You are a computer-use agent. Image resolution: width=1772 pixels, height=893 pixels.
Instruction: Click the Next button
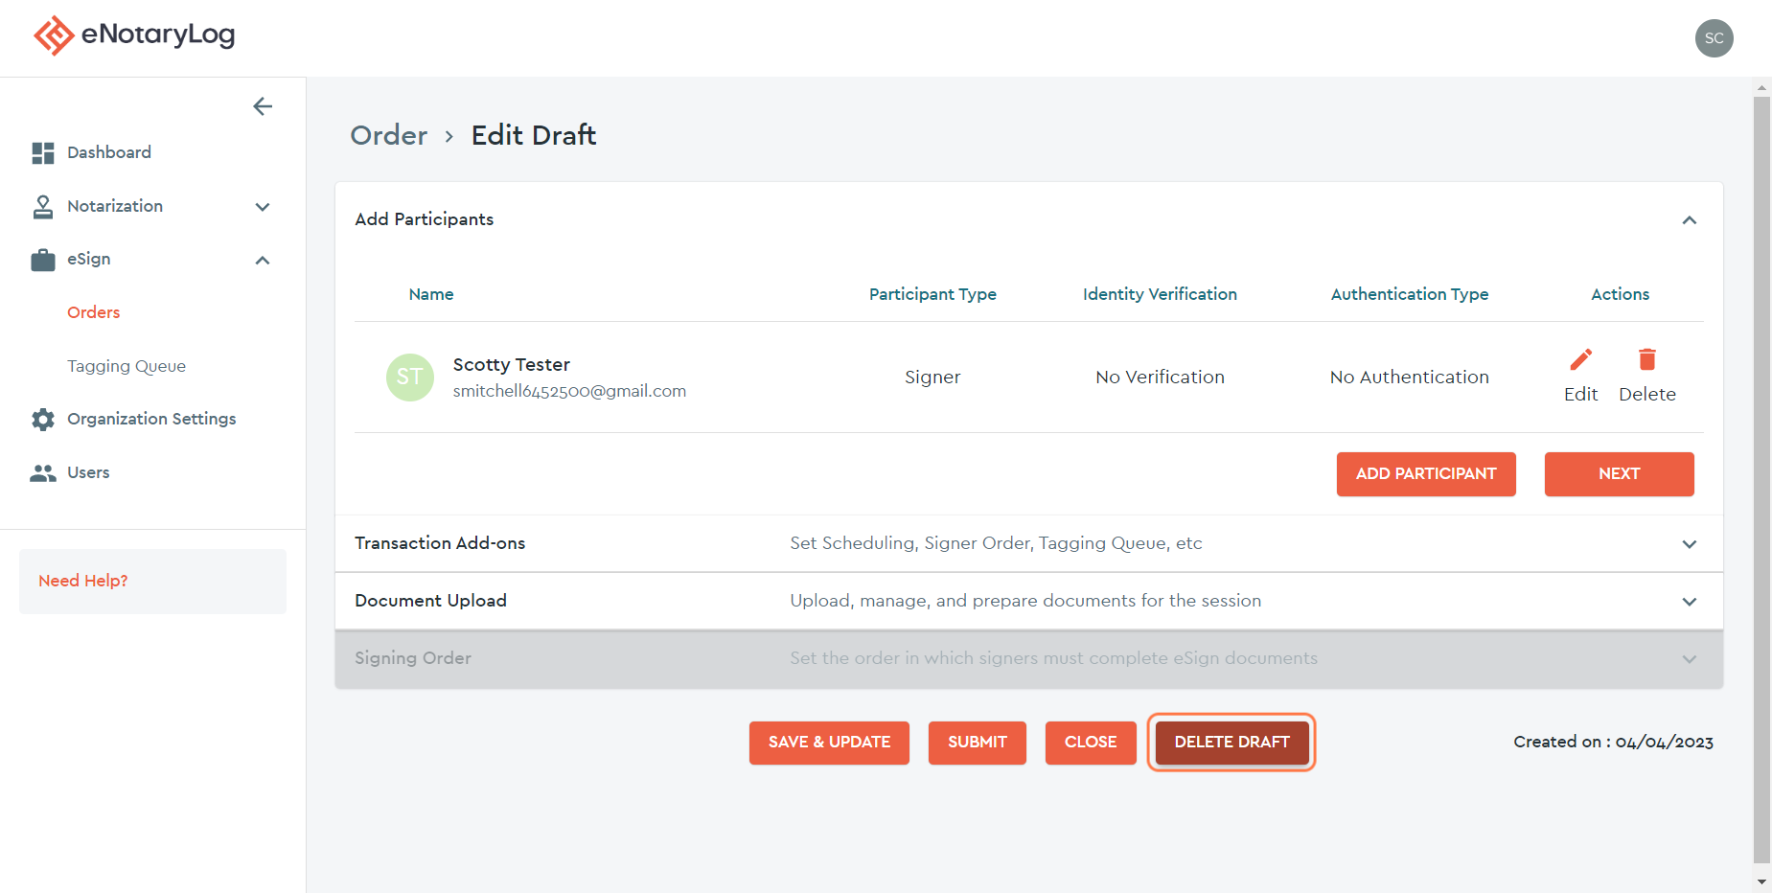coord(1620,474)
